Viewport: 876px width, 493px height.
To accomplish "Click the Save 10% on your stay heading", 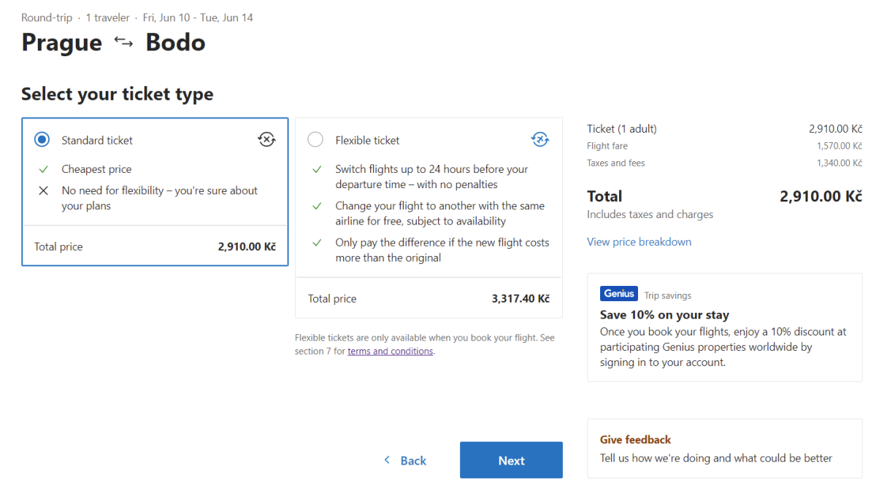I will (x=664, y=315).
